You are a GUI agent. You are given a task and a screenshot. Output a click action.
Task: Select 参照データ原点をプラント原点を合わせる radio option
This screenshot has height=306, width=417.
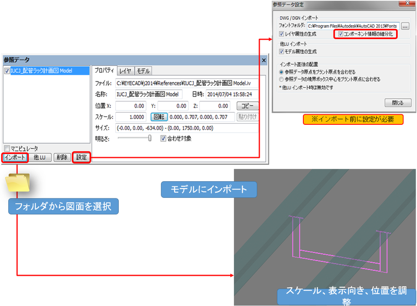click(281, 71)
